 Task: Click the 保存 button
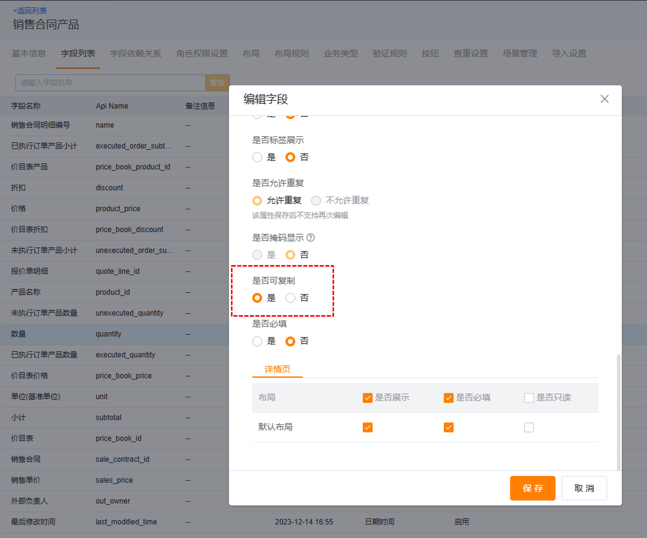tap(533, 488)
